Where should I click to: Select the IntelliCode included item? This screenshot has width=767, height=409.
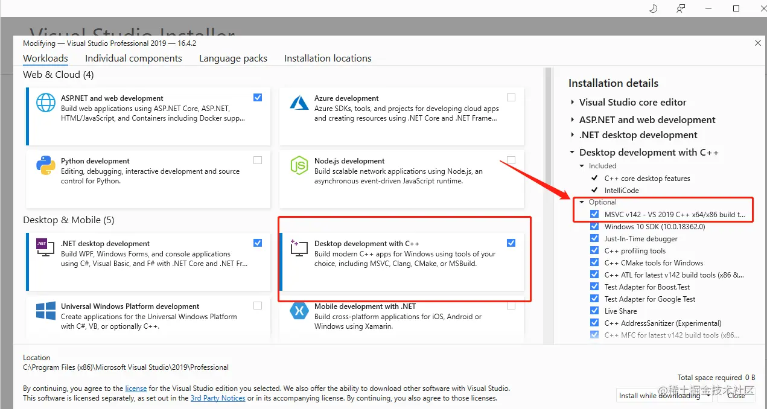[x=622, y=190]
